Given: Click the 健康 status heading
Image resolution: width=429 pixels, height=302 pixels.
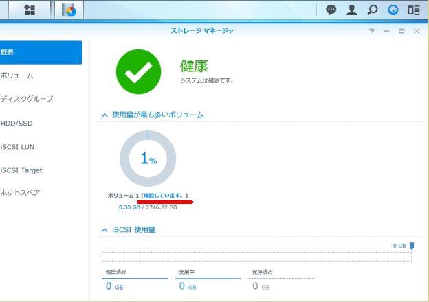Looking at the screenshot, I should point(194,67).
